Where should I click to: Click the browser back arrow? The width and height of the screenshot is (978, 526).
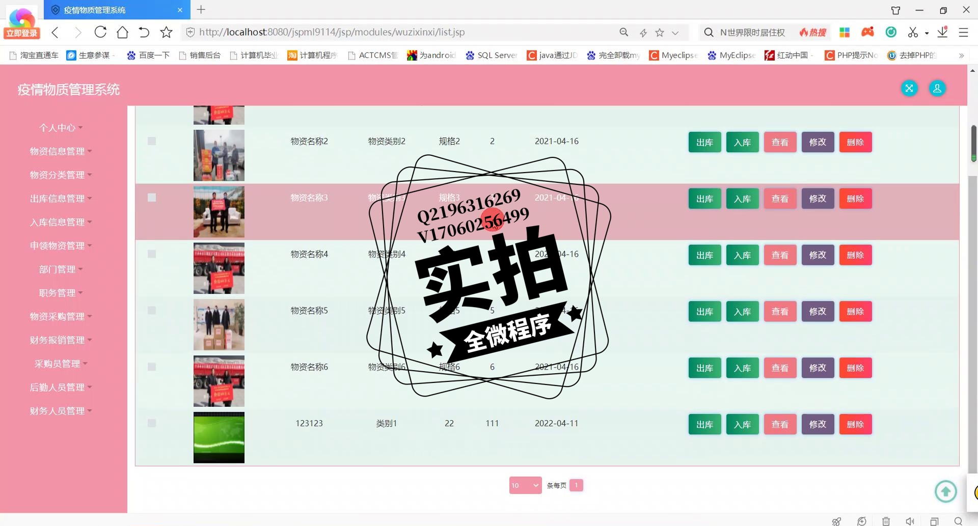coord(56,33)
